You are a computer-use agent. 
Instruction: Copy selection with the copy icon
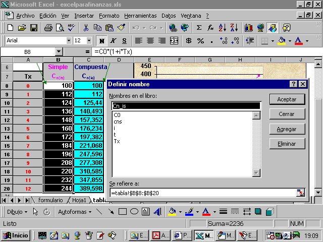click(x=97, y=28)
